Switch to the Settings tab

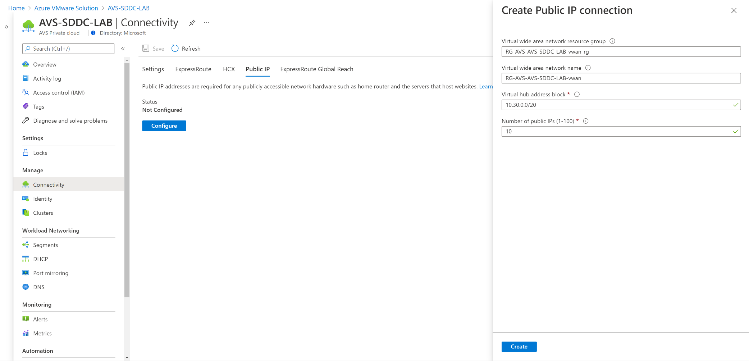tap(153, 69)
